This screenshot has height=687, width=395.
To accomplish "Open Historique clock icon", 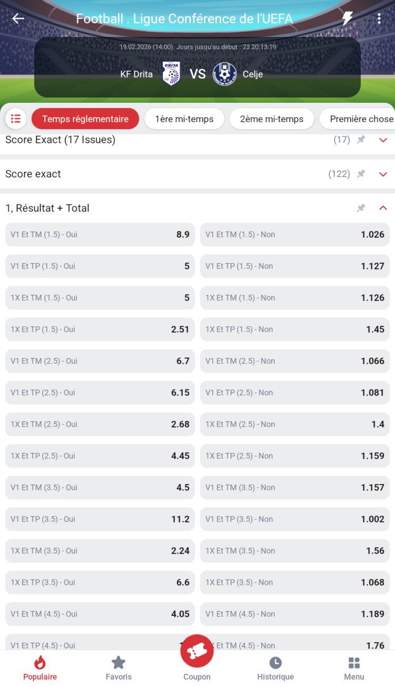I will click(275, 663).
